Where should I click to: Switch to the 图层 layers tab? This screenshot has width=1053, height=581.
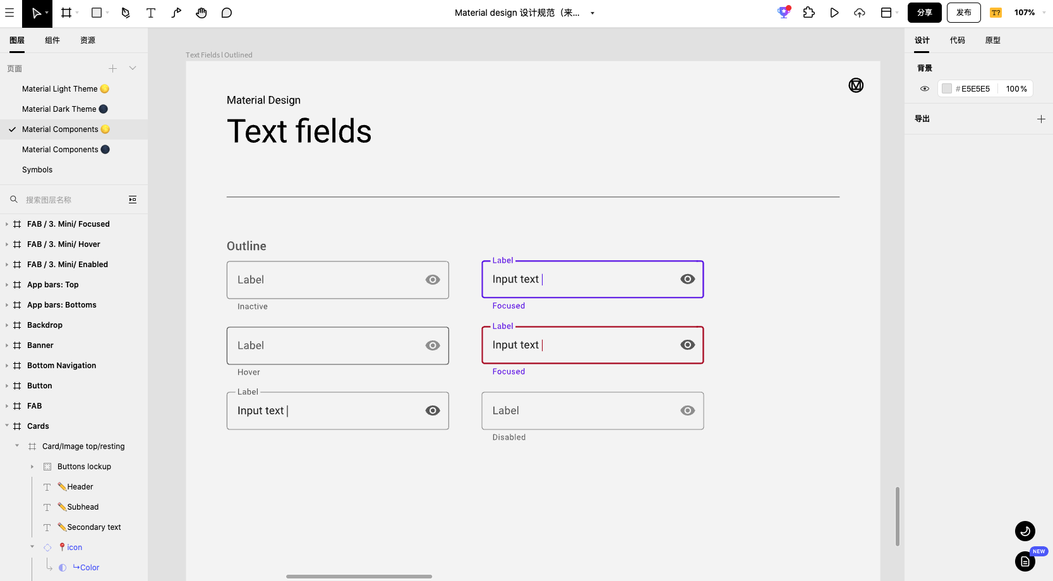(17, 40)
